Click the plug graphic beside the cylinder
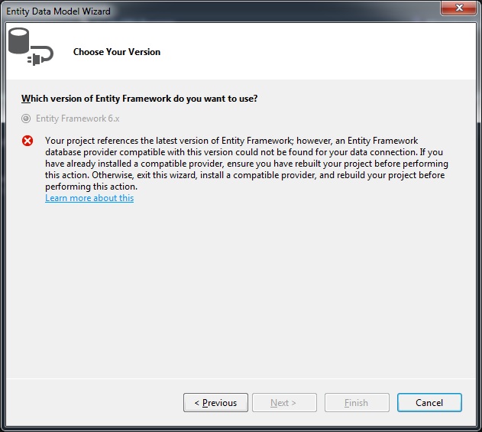 pos(40,55)
